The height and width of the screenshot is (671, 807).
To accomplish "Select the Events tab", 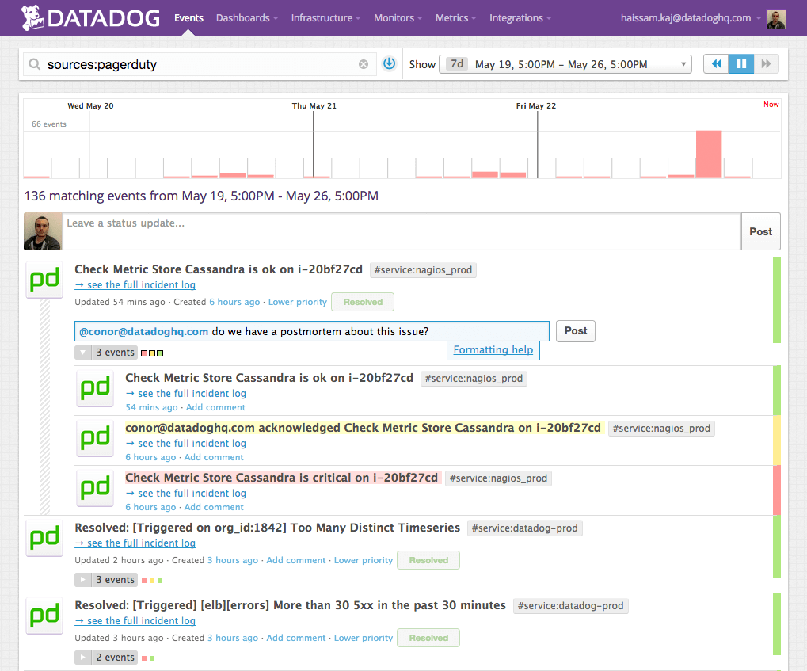I will (x=188, y=17).
